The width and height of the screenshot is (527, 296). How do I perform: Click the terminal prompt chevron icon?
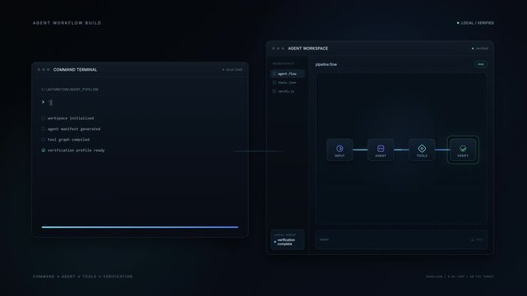tap(43, 102)
